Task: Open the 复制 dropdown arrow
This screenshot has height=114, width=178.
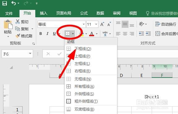Action: pos(33,29)
